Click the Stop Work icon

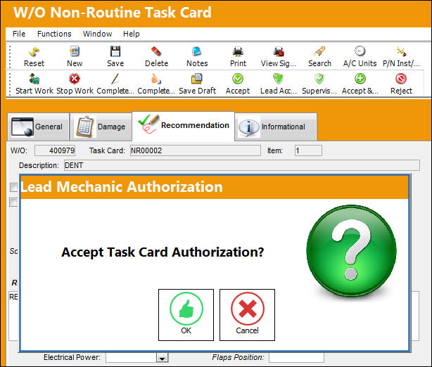pos(75,79)
